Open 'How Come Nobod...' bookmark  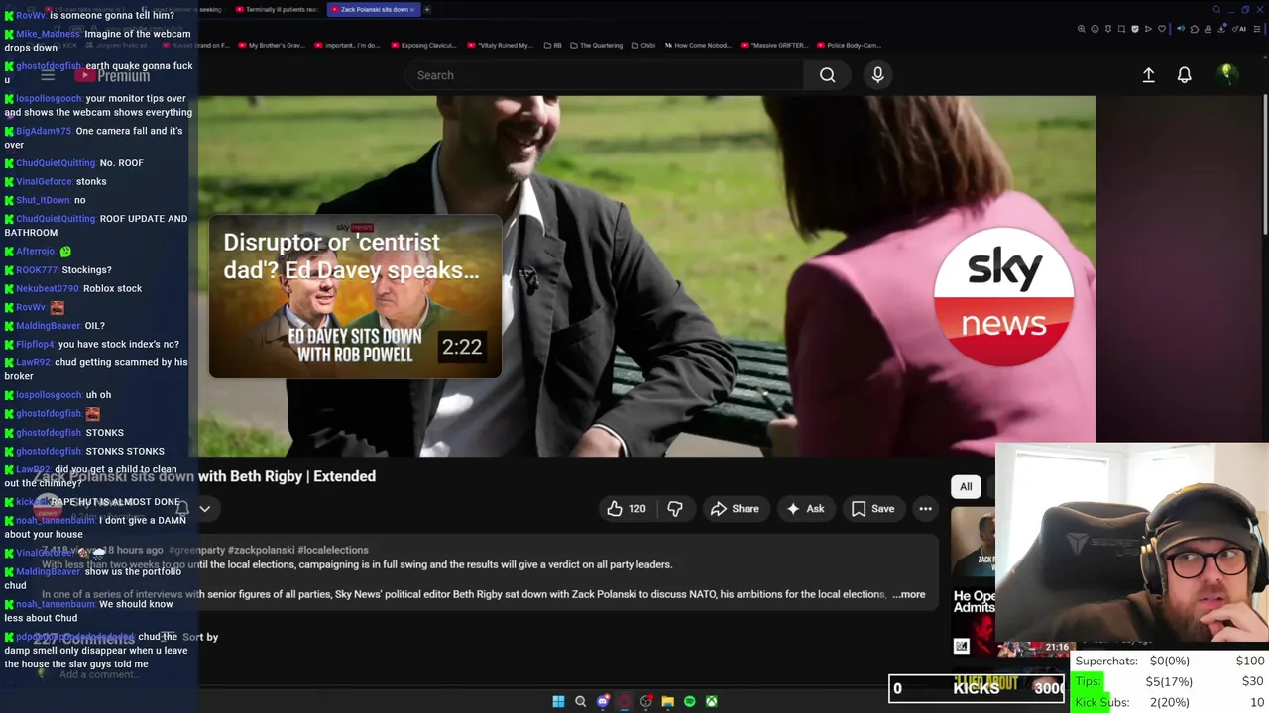(698, 45)
